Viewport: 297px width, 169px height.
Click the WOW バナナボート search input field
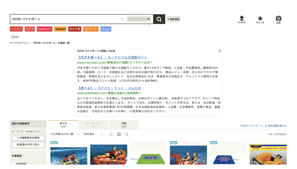point(64,19)
